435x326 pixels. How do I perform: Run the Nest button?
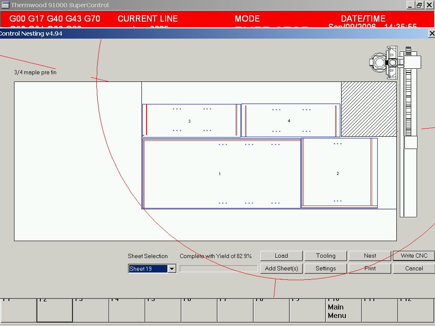(x=370, y=256)
